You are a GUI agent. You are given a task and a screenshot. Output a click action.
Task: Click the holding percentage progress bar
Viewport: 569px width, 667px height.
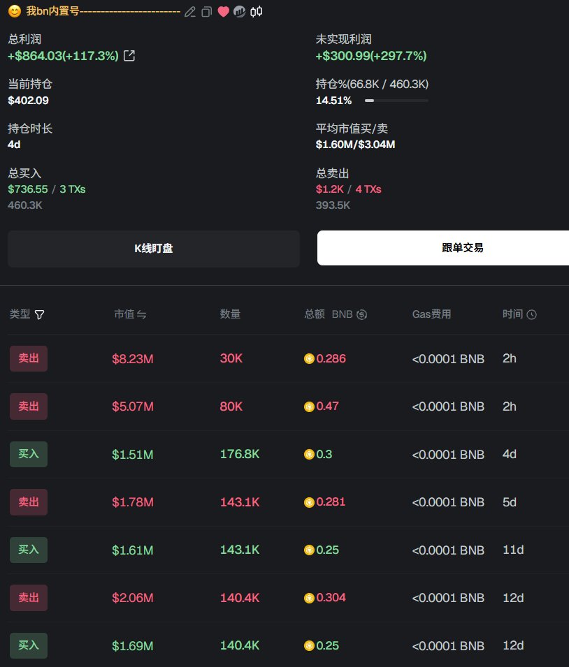(x=396, y=101)
